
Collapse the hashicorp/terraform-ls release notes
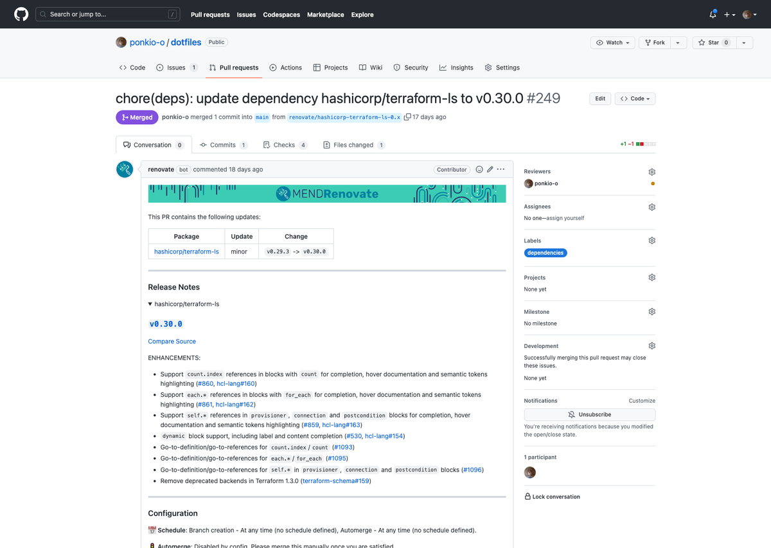click(184, 304)
